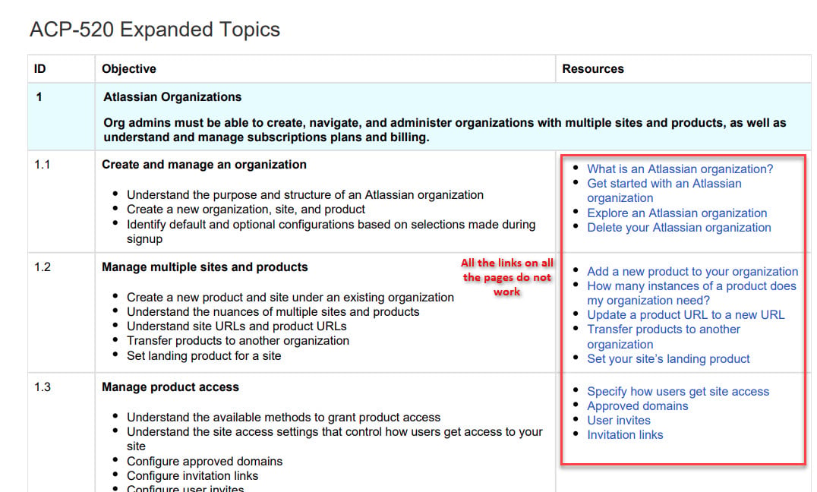817x492 pixels.
Task: Click the ID cell "1.3"
Action: (43, 387)
